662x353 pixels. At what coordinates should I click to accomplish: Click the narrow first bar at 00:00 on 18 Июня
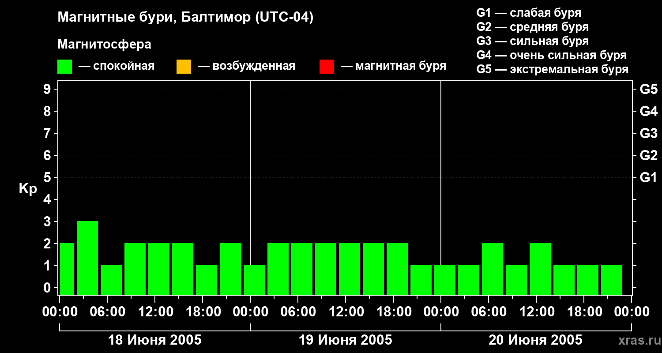coord(67,269)
